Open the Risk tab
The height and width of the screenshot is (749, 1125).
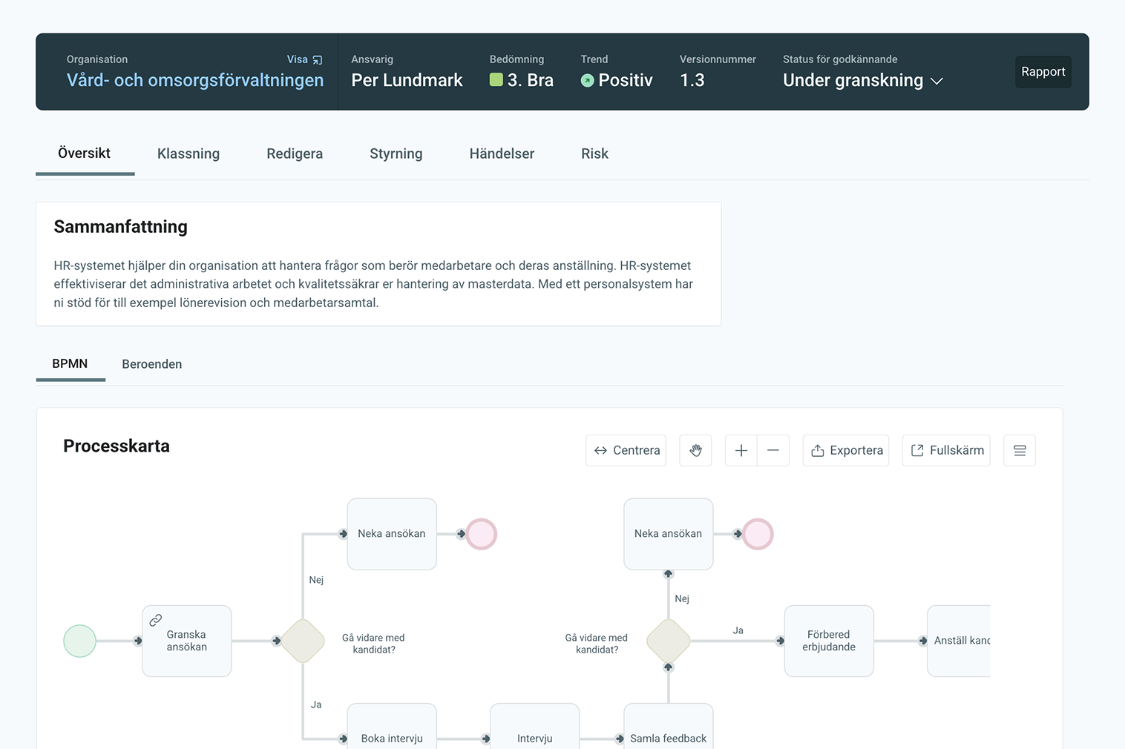click(594, 154)
